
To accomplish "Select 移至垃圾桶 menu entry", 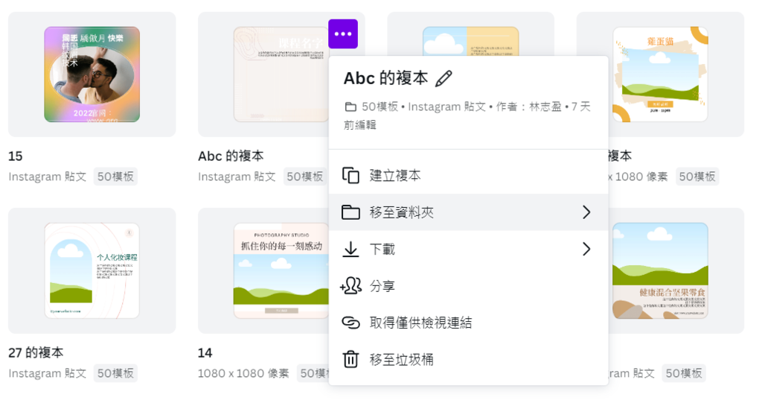I will (402, 360).
